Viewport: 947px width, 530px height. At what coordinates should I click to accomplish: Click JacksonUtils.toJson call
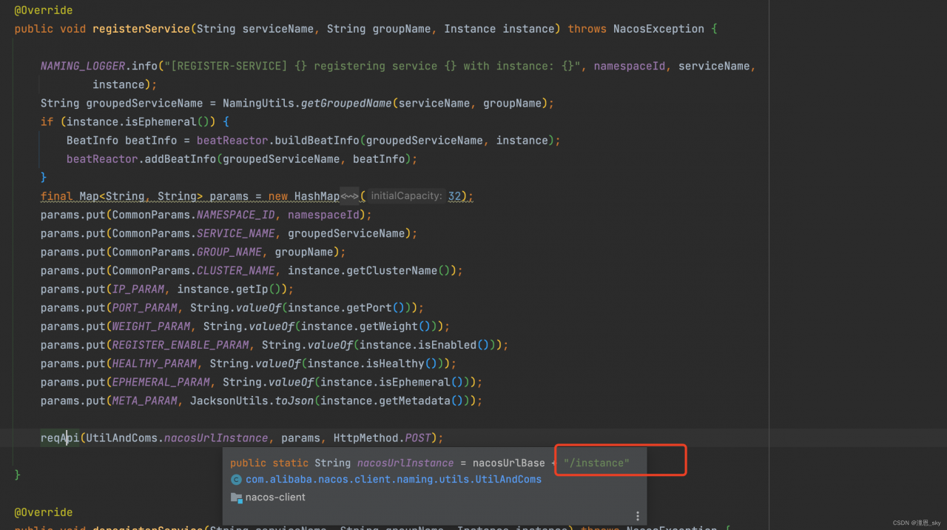tap(252, 400)
